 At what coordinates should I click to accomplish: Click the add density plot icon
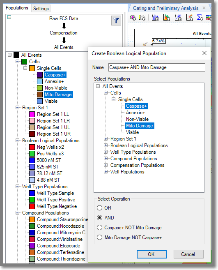[x=189, y=17]
